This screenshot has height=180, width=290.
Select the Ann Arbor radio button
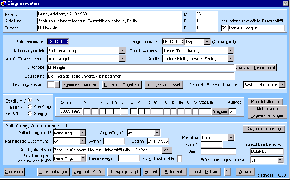tap(30, 107)
